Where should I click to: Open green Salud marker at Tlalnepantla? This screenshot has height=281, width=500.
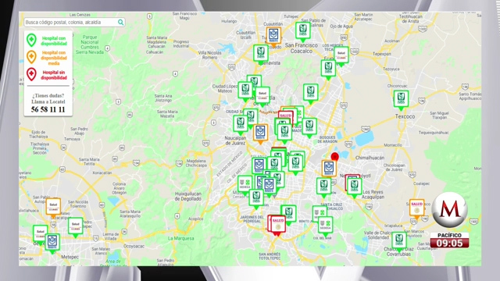coord(262,96)
